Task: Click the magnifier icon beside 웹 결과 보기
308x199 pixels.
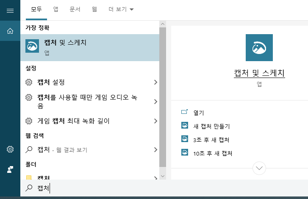Action: coord(29,150)
